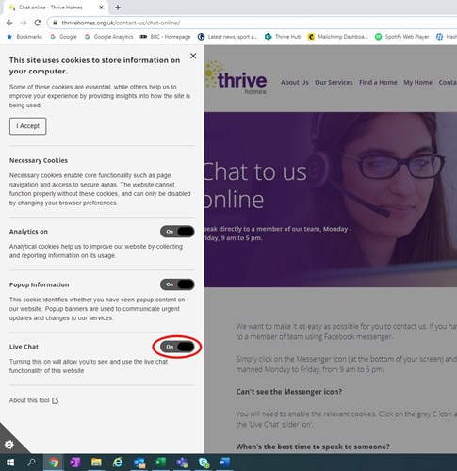Turn off the Live Chat switch
457x471 pixels.
177,347
